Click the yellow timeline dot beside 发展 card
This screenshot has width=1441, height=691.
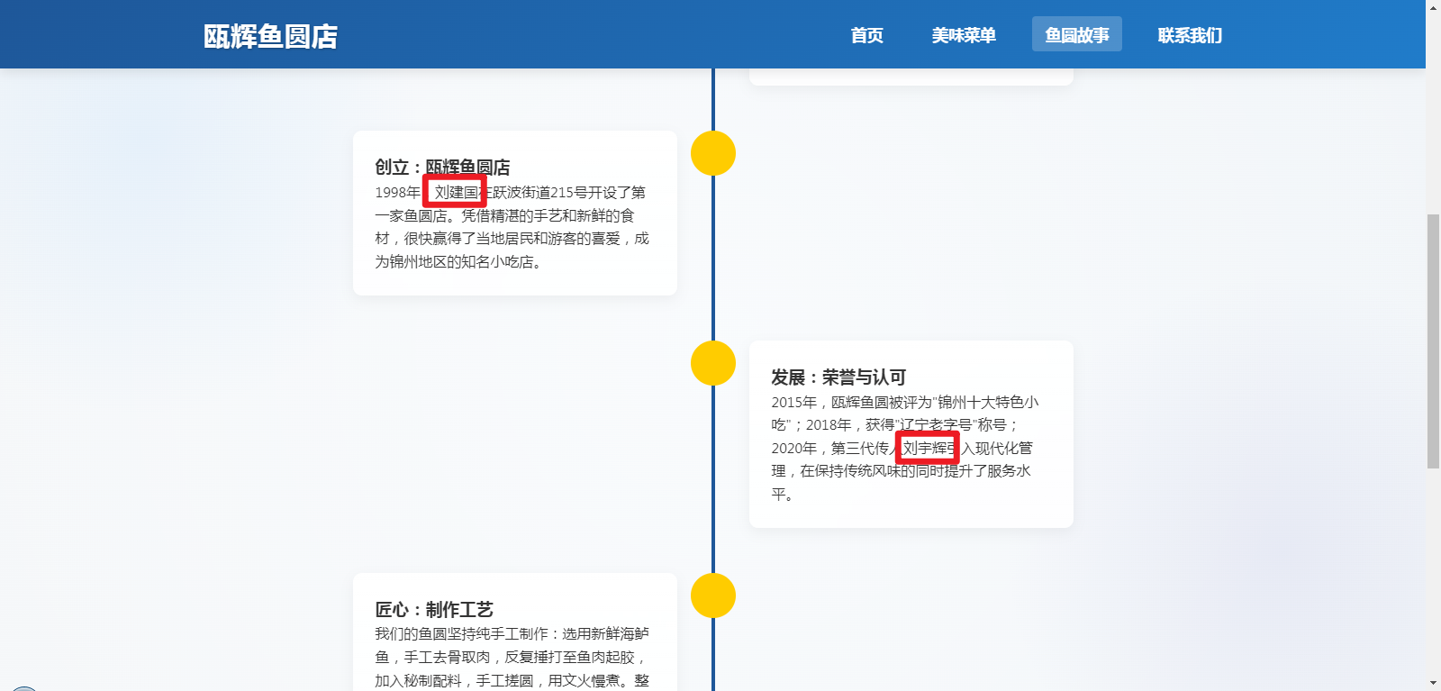[x=713, y=363]
